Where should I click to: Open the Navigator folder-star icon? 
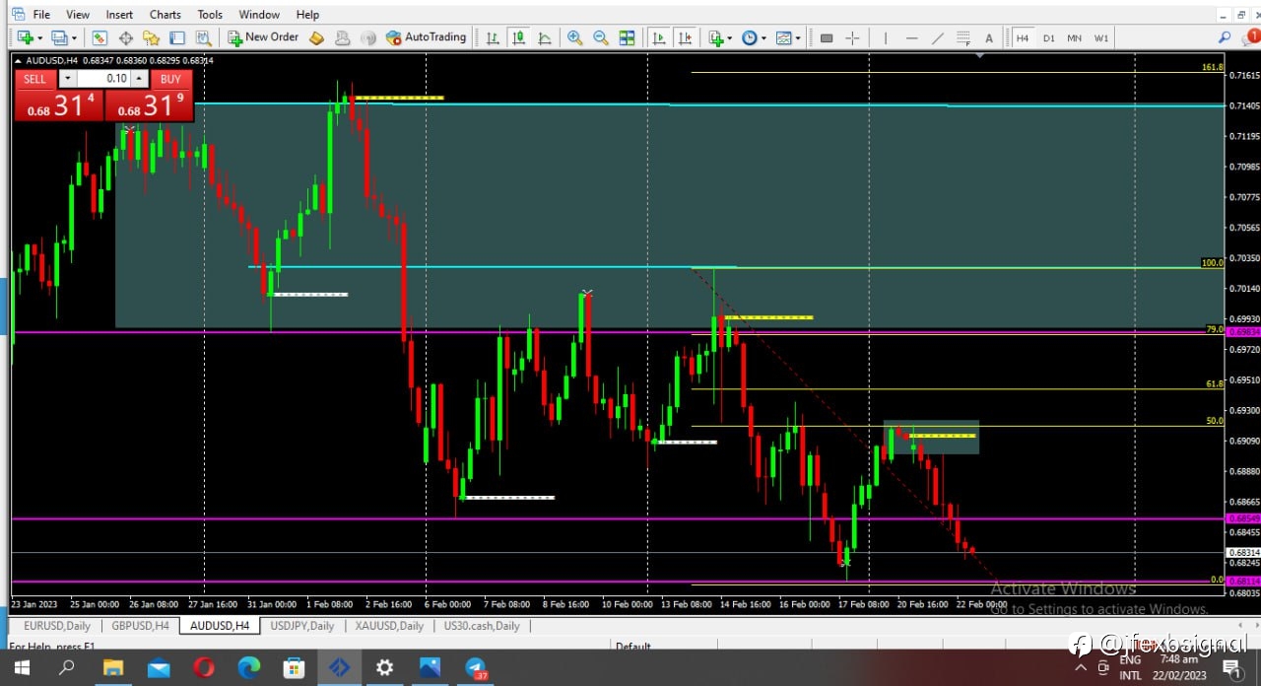(x=151, y=37)
